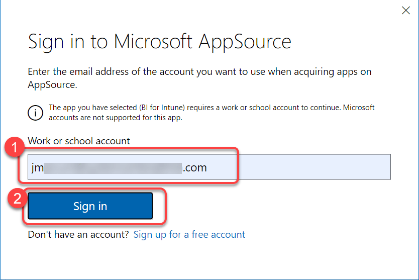Click the information circle icon
Screen dimensions: 419x280
coord(35,113)
